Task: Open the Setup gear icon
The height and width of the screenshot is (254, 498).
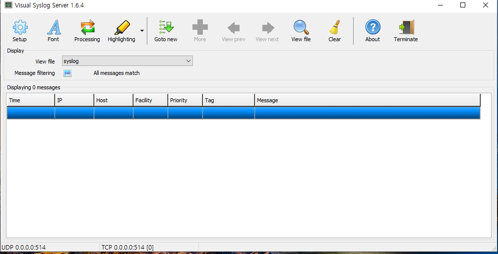Action: click(20, 28)
